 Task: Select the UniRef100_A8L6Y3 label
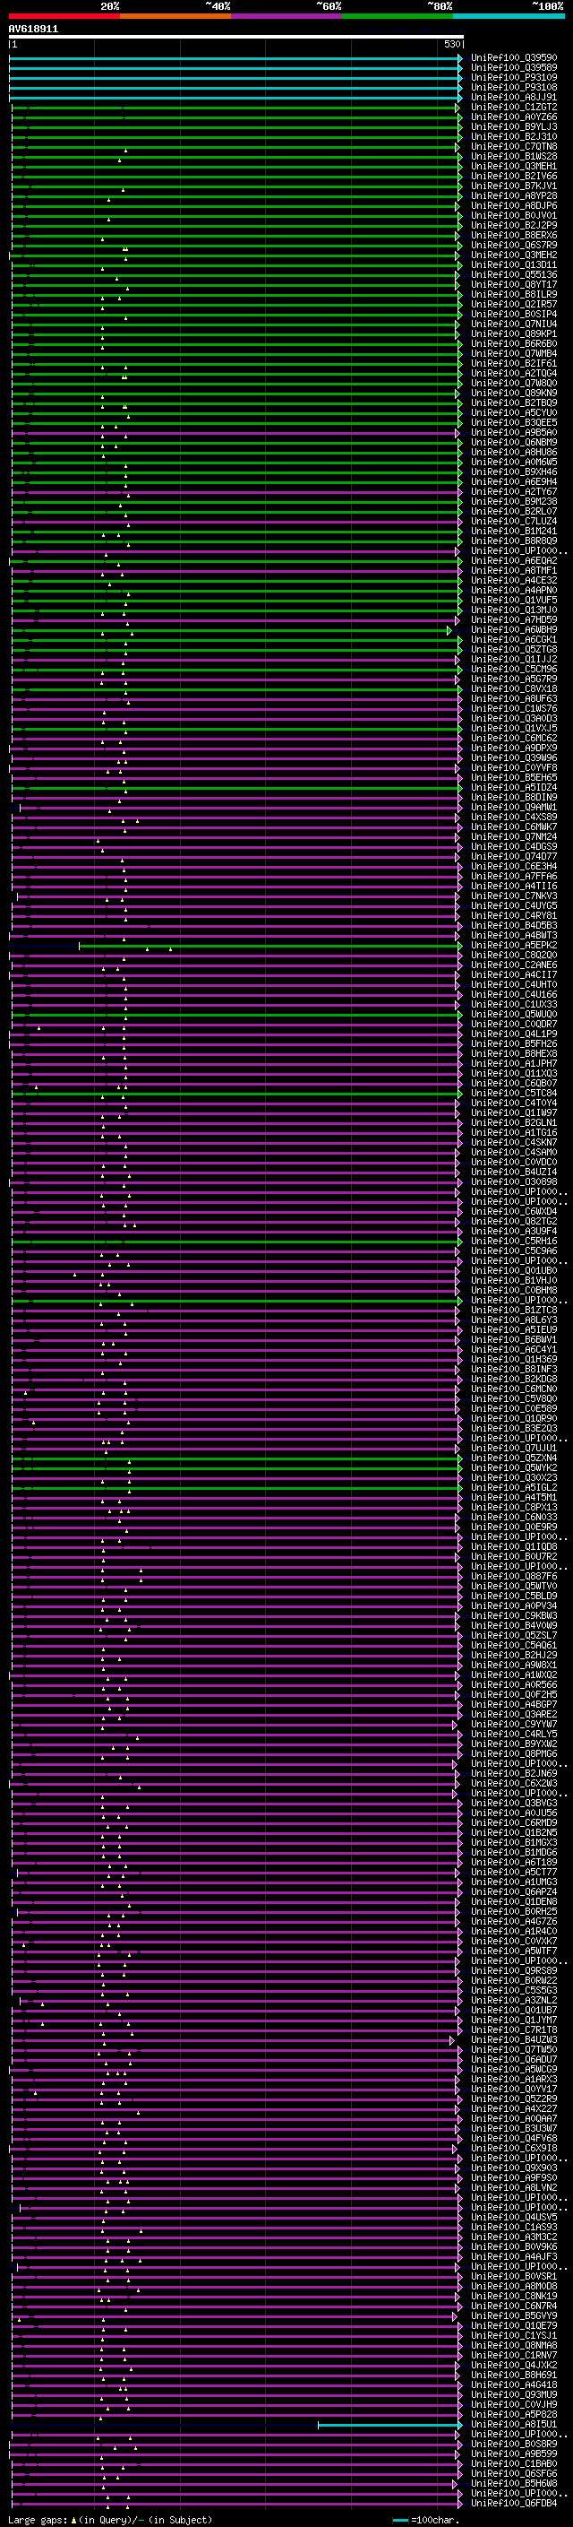pyautogui.click(x=513, y=1320)
